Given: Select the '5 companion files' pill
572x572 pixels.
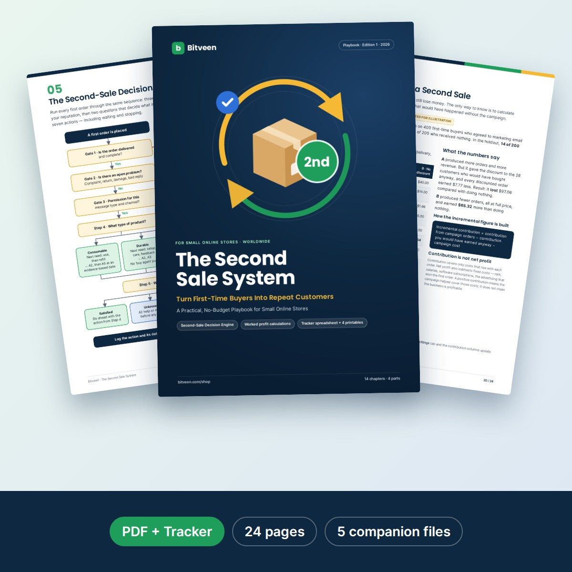Looking at the screenshot, I should 394,531.
